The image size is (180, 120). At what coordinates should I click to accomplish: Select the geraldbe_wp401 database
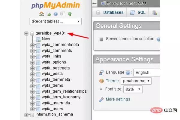51,33
